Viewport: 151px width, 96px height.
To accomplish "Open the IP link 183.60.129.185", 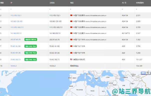I will (x=16, y=21).
